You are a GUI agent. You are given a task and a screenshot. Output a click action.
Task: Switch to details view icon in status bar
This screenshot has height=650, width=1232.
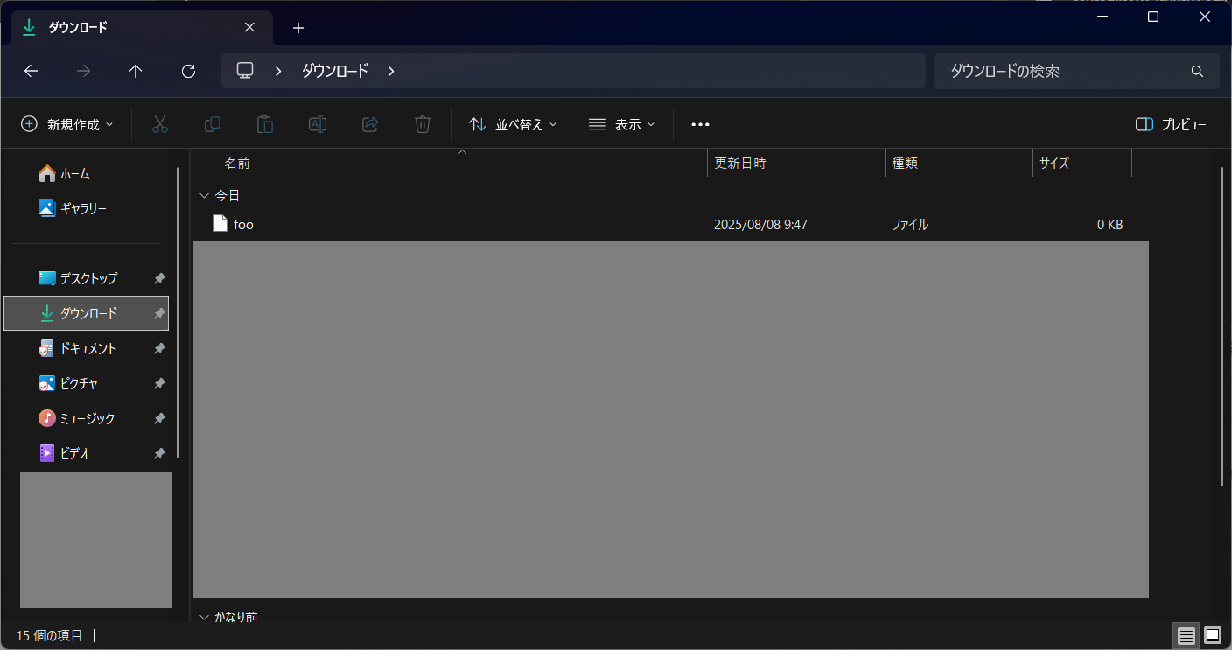(1186, 635)
